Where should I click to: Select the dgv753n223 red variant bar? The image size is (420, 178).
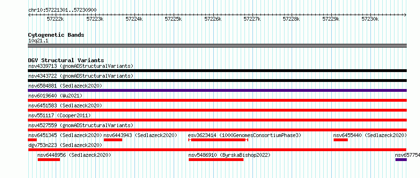coord(217,150)
